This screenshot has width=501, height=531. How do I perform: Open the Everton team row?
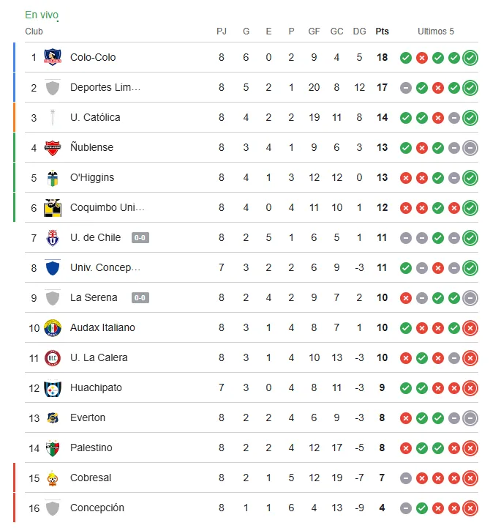[88, 418]
